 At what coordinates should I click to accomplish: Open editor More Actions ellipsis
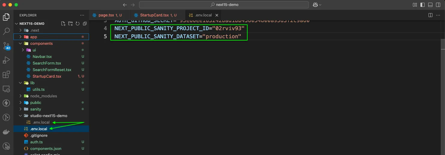click(439, 15)
